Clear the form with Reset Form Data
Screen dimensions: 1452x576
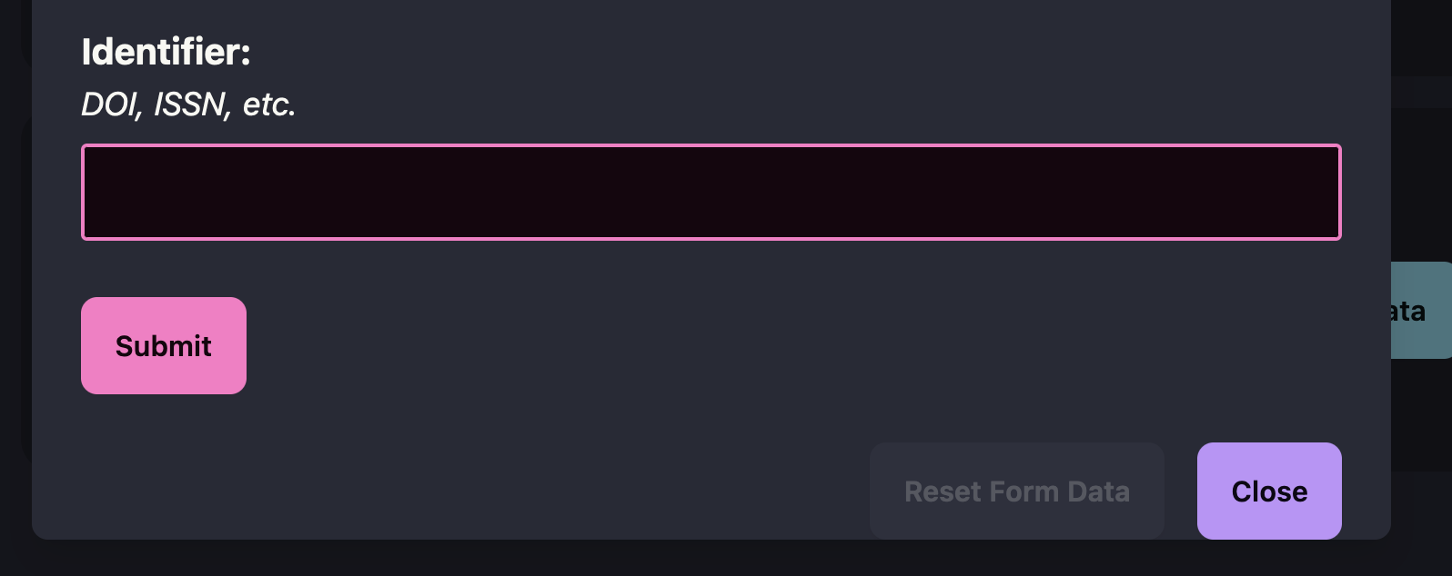point(1016,491)
